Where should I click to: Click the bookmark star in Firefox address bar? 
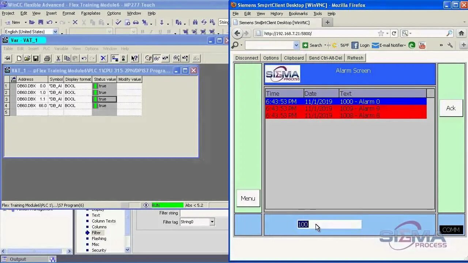click(381, 33)
